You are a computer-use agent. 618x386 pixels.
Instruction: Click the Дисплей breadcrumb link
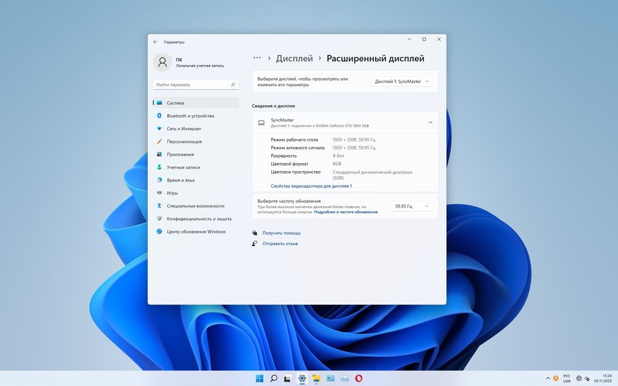point(294,58)
